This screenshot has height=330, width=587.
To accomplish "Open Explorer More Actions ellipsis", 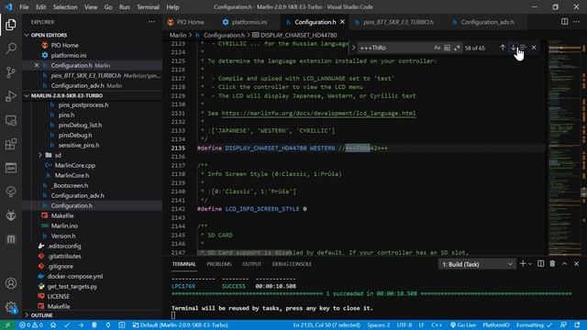I will pos(151,22).
